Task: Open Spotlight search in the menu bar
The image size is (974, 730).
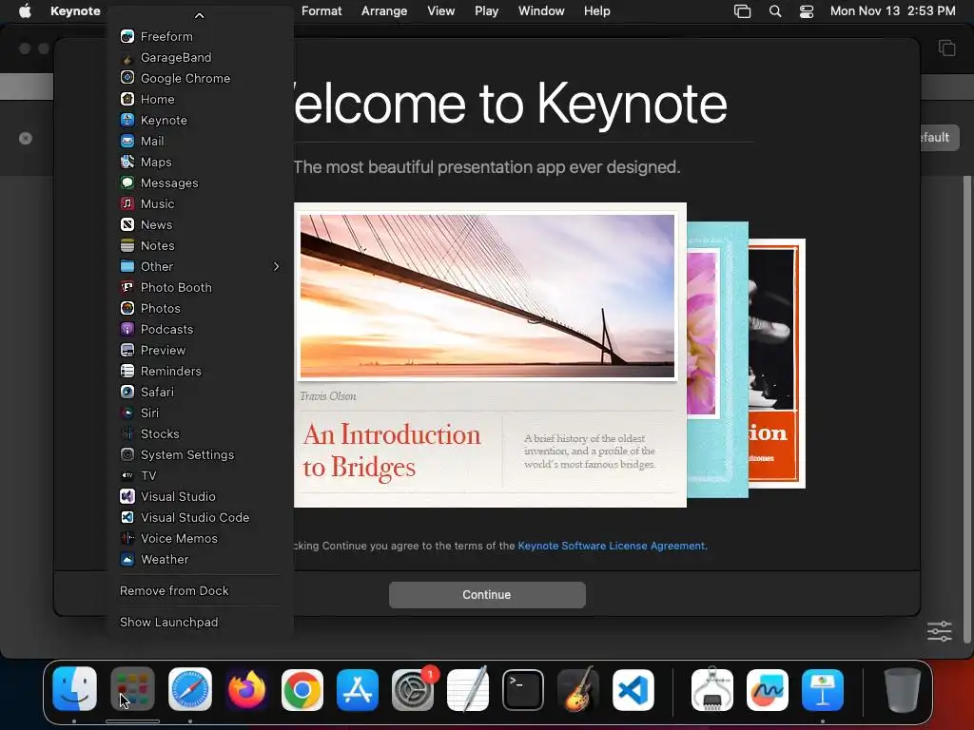Action: click(x=775, y=10)
